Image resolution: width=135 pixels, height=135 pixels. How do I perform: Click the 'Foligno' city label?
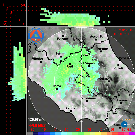62,39
